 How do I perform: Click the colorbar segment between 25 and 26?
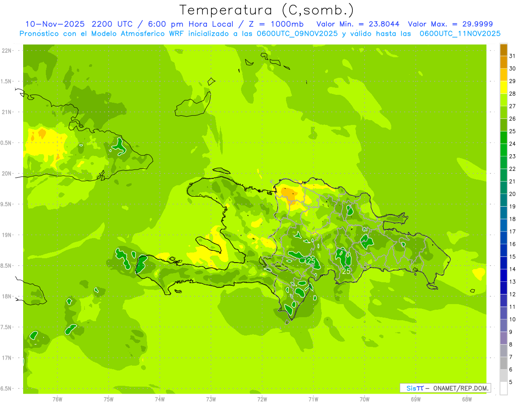tap(503, 125)
